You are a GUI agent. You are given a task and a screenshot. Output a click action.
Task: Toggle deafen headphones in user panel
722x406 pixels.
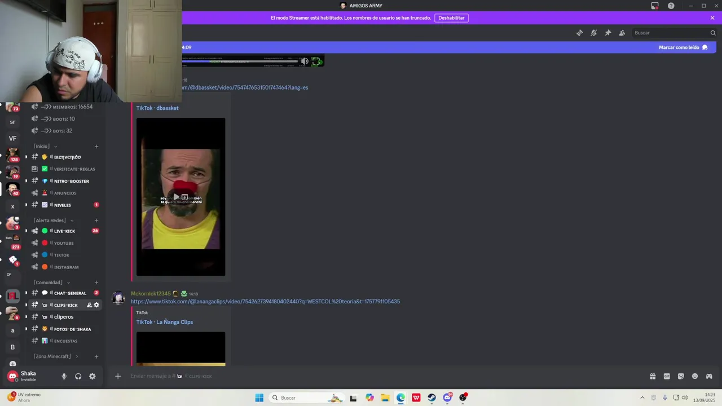(x=78, y=376)
